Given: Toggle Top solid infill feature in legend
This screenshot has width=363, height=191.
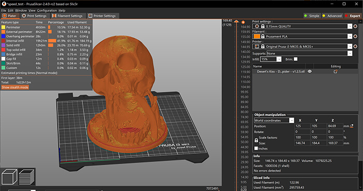Looking at the screenshot, I should 46,50.
